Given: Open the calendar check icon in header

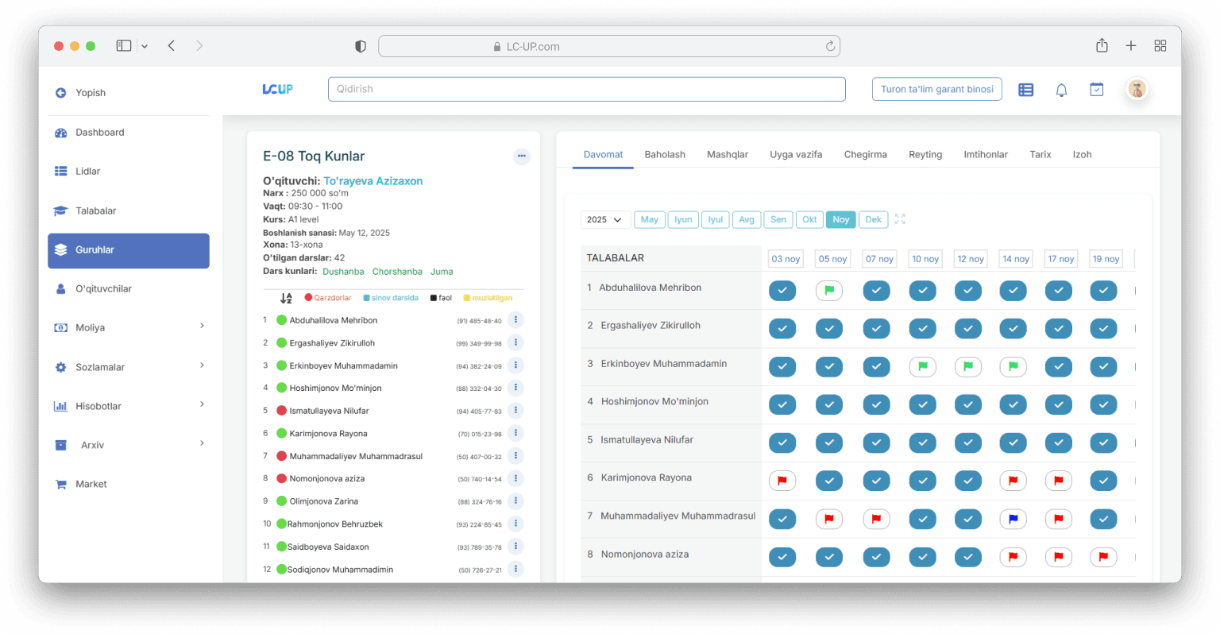Looking at the screenshot, I should 1097,90.
